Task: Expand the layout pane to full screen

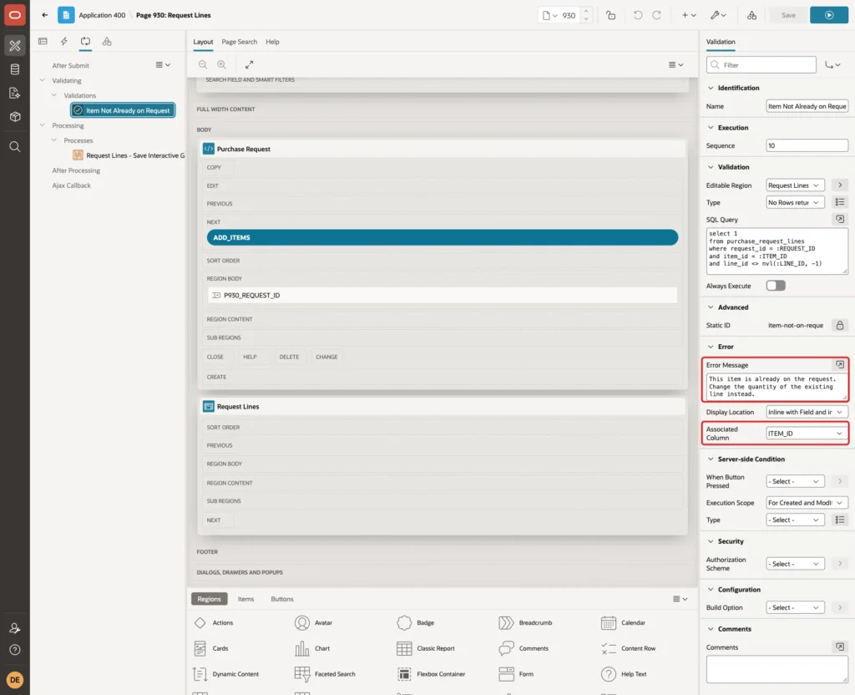Action: [x=249, y=64]
